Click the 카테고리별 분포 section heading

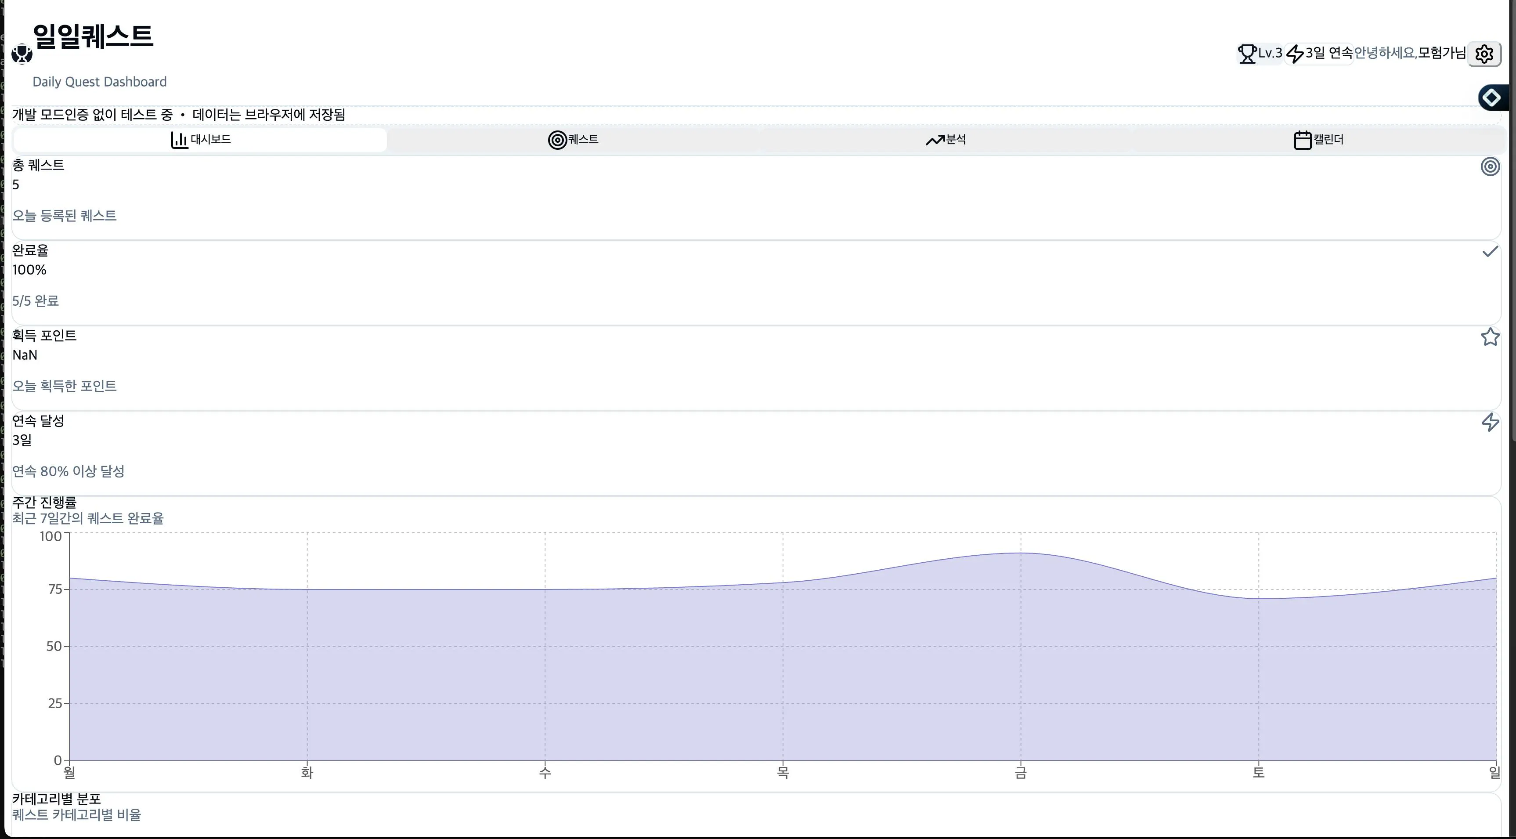(57, 799)
